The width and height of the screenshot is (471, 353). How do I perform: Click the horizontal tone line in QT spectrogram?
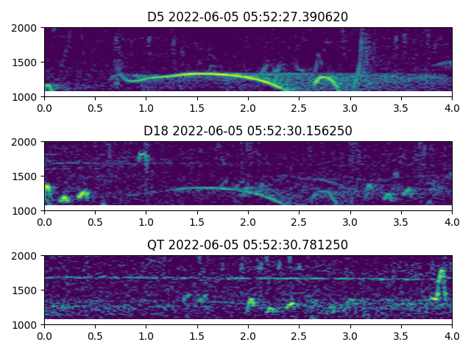[221, 278]
